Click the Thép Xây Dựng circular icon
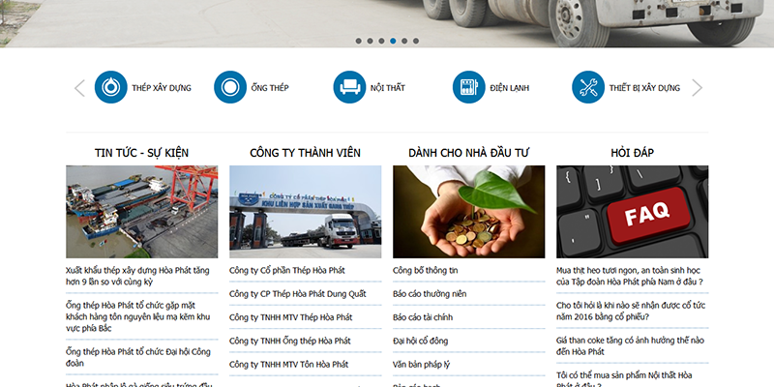 [x=110, y=88]
